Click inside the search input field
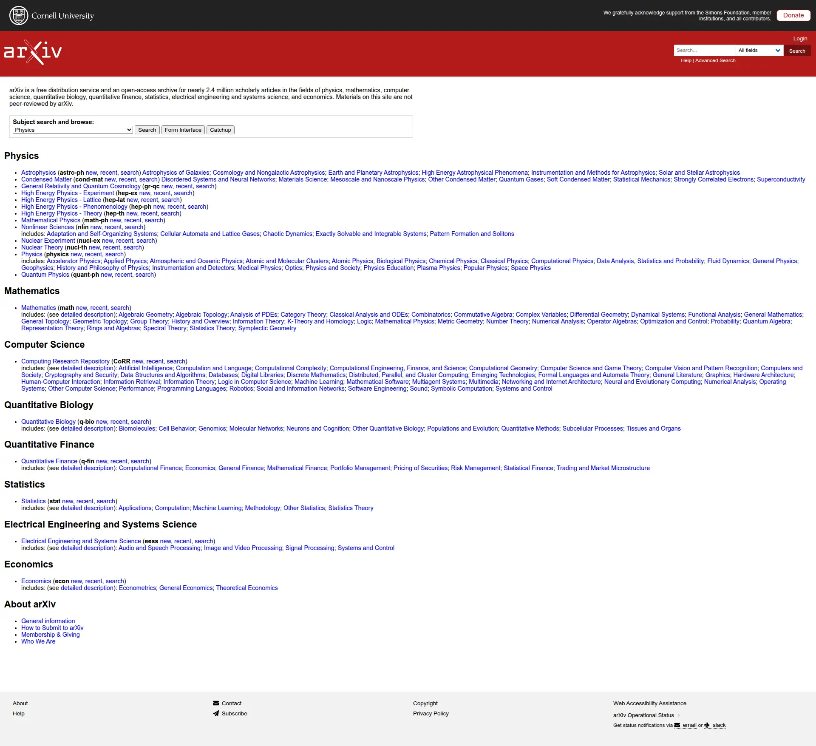816x746 pixels. coord(704,50)
